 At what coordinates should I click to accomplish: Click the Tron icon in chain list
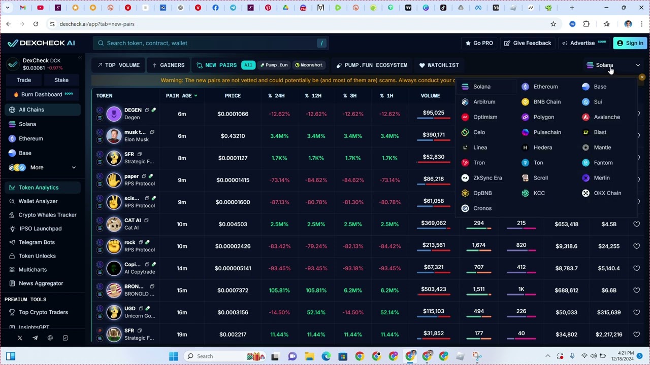tap(465, 163)
